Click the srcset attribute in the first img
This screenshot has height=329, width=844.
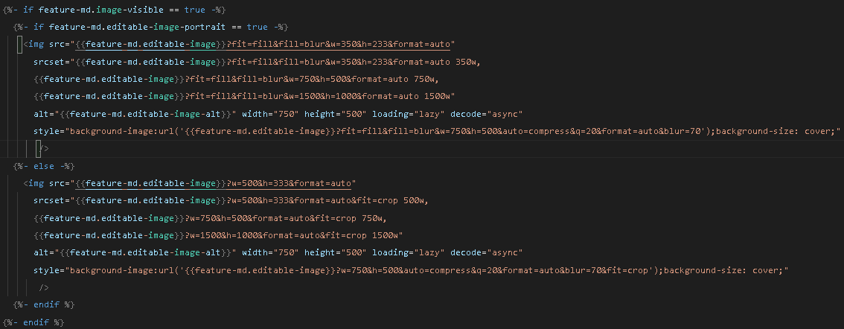coord(49,62)
